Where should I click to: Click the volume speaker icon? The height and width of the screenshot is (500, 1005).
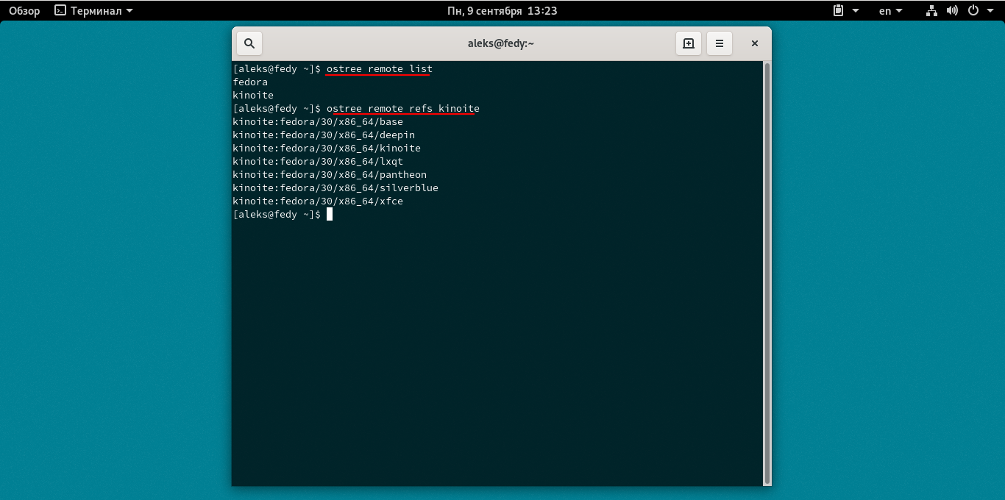click(x=952, y=11)
